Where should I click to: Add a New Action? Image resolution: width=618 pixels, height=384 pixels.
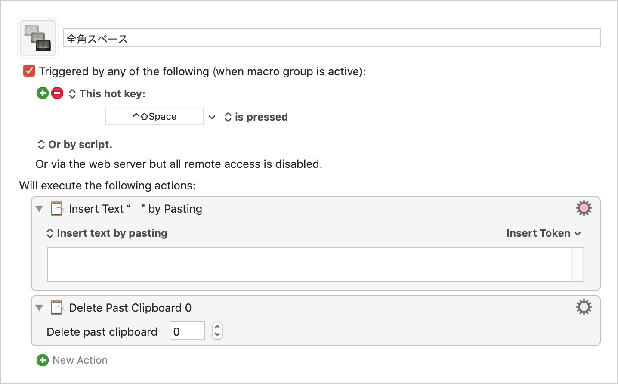(x=80, y=360)
